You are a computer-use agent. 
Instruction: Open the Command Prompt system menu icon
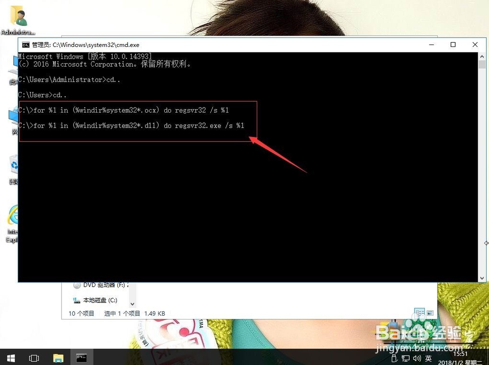[x=26, y=45]
